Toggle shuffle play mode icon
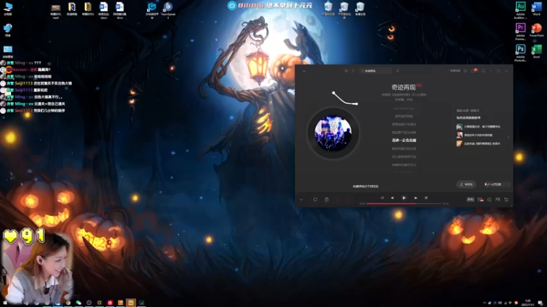 click(382, 198)
